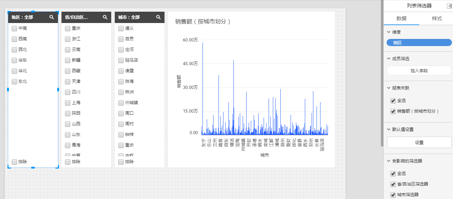Uncheck 省/自治区筛选器 under affected filters
Image resolution: width=453 pixels, height=199 pixels.
(393, 184)
